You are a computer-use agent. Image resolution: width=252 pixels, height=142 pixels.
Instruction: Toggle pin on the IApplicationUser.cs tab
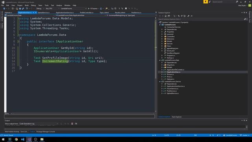(33, 13)
